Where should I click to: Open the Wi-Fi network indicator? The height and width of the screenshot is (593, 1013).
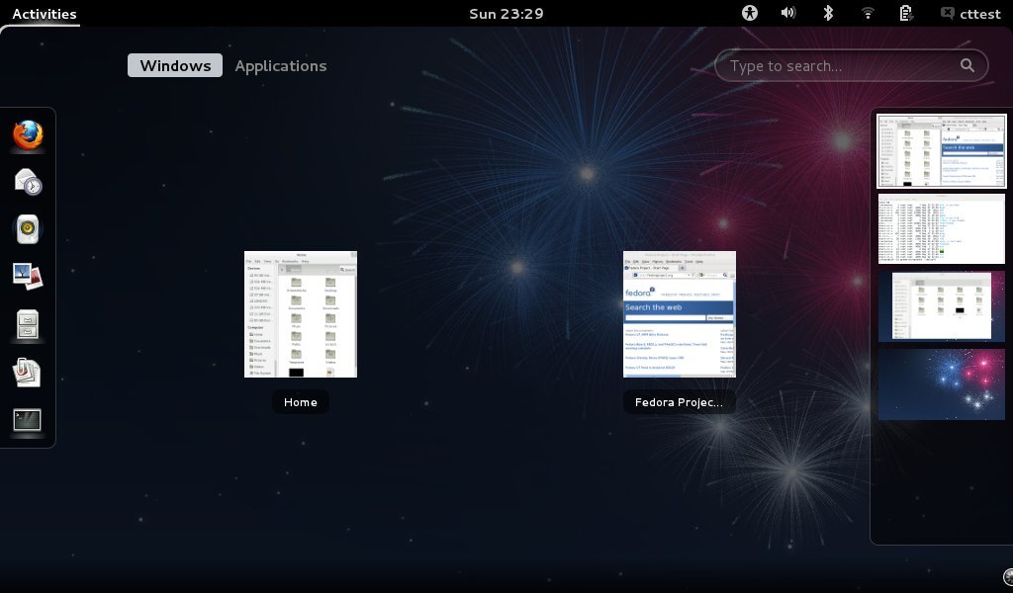[x=868, y=13]
